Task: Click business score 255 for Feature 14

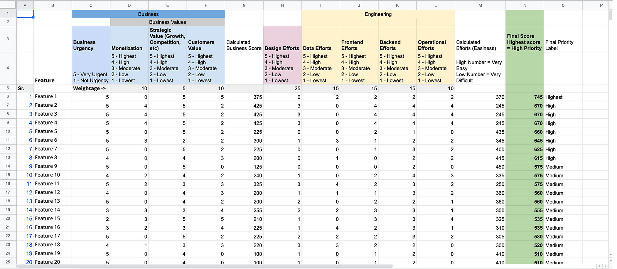Action: pos(244,210)
